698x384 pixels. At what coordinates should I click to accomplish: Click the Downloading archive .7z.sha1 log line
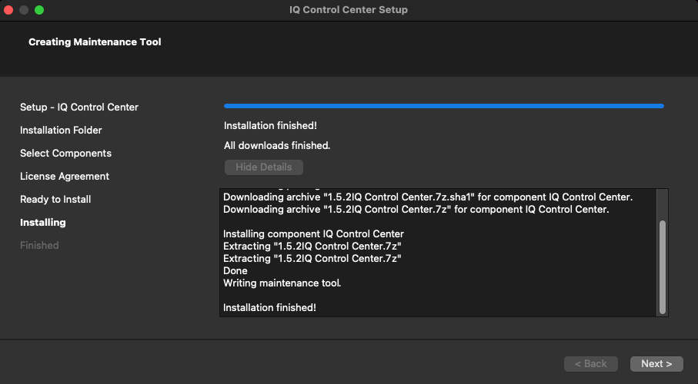(428, 197)
